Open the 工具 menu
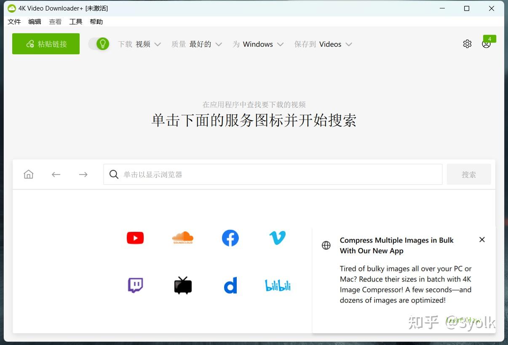Screen dimensions: 508x345 [x=76, y=21]
